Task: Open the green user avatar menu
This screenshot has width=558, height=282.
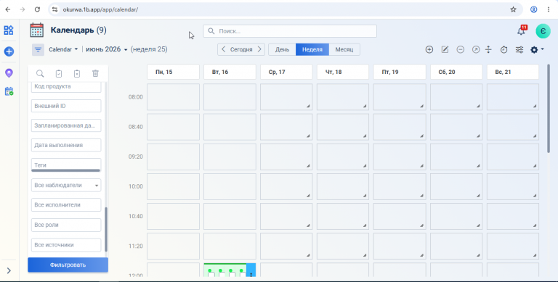Action: coord(543,31)
